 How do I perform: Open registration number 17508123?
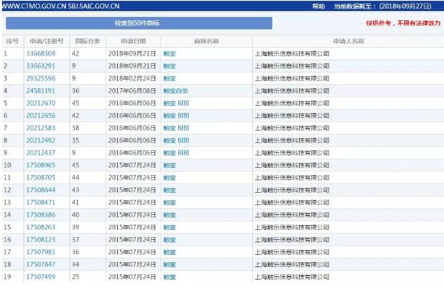(x=41, y=240)
